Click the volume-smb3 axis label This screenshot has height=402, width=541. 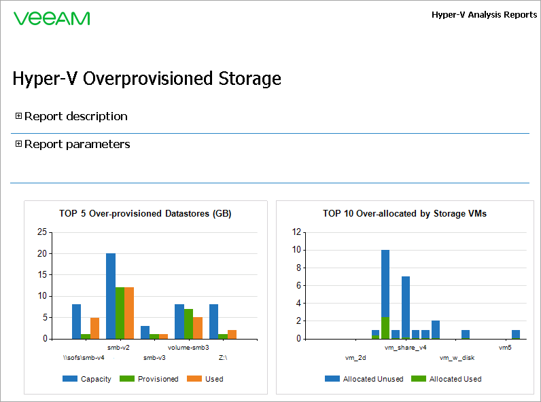coord(188,348)
